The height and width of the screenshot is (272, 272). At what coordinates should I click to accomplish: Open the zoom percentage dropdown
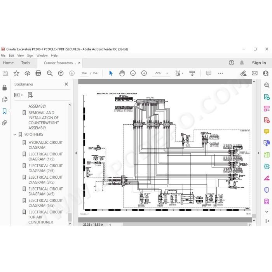pos(167,73)
